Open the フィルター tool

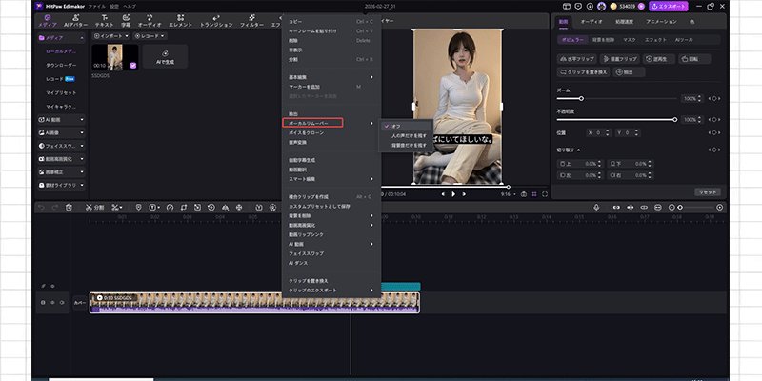click(251, 20)
